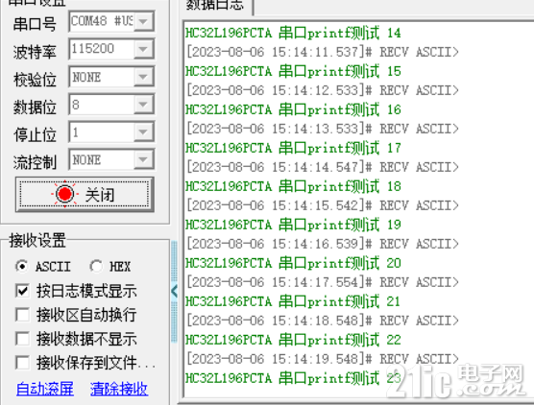The height and width of the screenshot is (405, 534).
Task: Click timestamp line 15:14:18.548 RECV ASCII
Action: click(323, 321)
